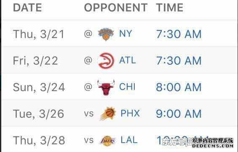The image size is (238, 152).
Task: Select the LAL team abbreviation
Action: coord(129,140)
